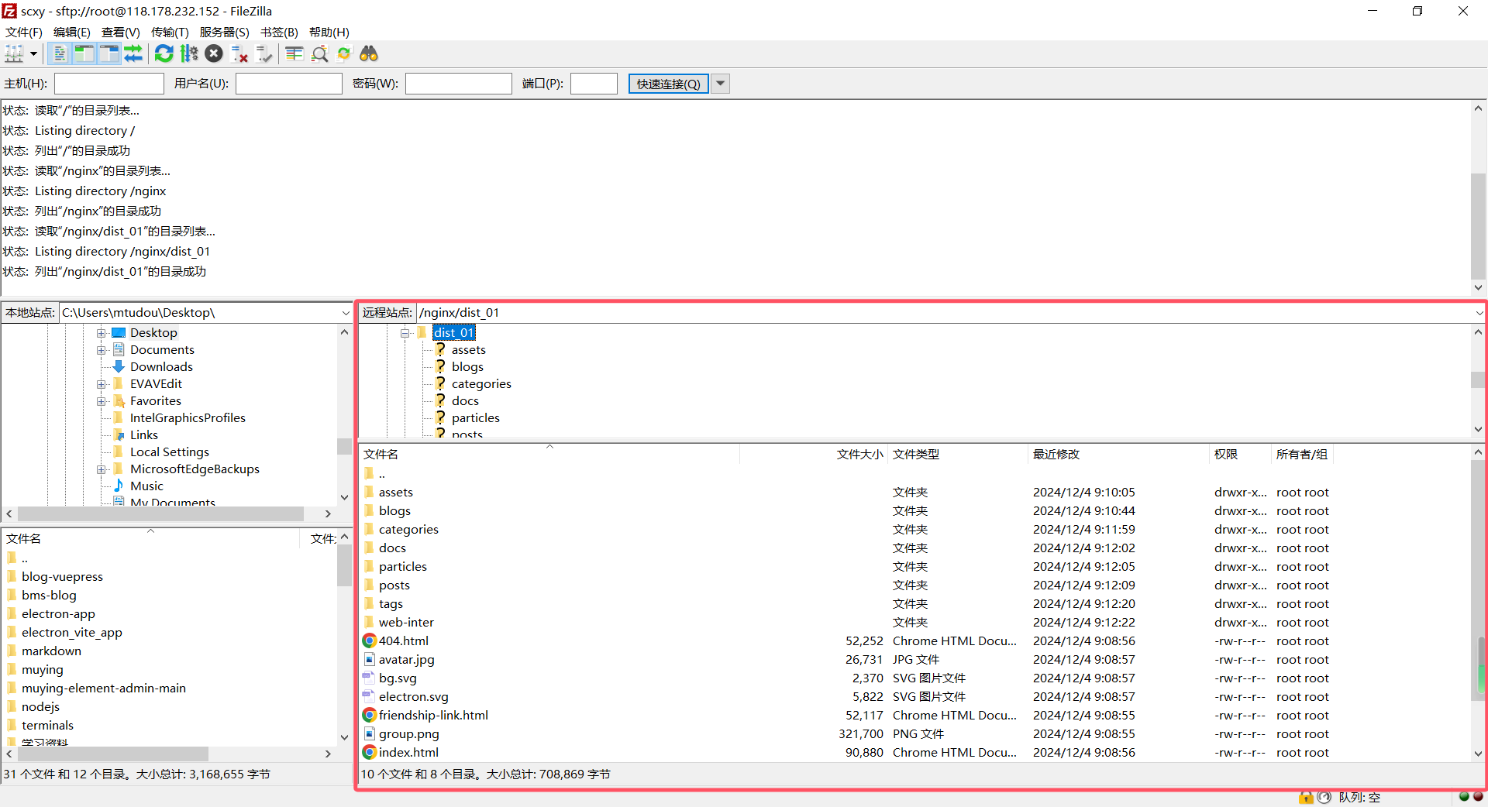Open the 服务器(S) menu
This screenshot has height=807, width=1488.
225,32
